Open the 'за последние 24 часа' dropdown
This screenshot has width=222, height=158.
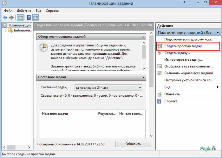tap(108, 87)
